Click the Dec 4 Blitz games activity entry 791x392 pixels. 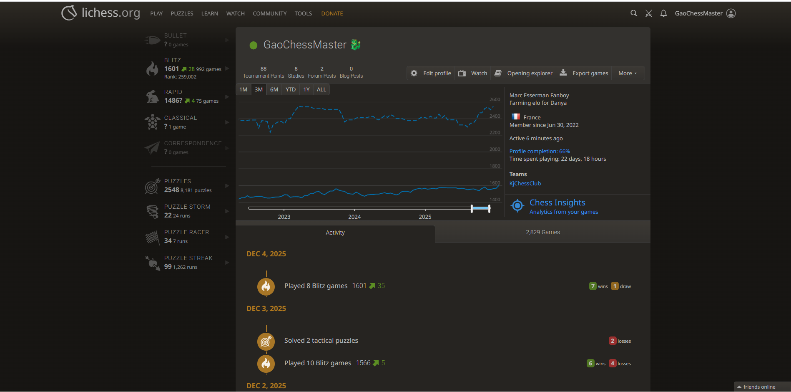coord(316,286)
